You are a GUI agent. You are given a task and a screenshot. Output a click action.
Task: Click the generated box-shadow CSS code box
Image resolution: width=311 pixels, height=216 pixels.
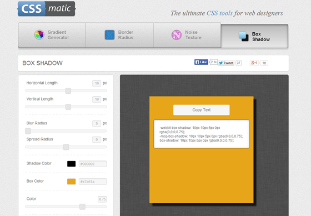(x=201, y=134)
